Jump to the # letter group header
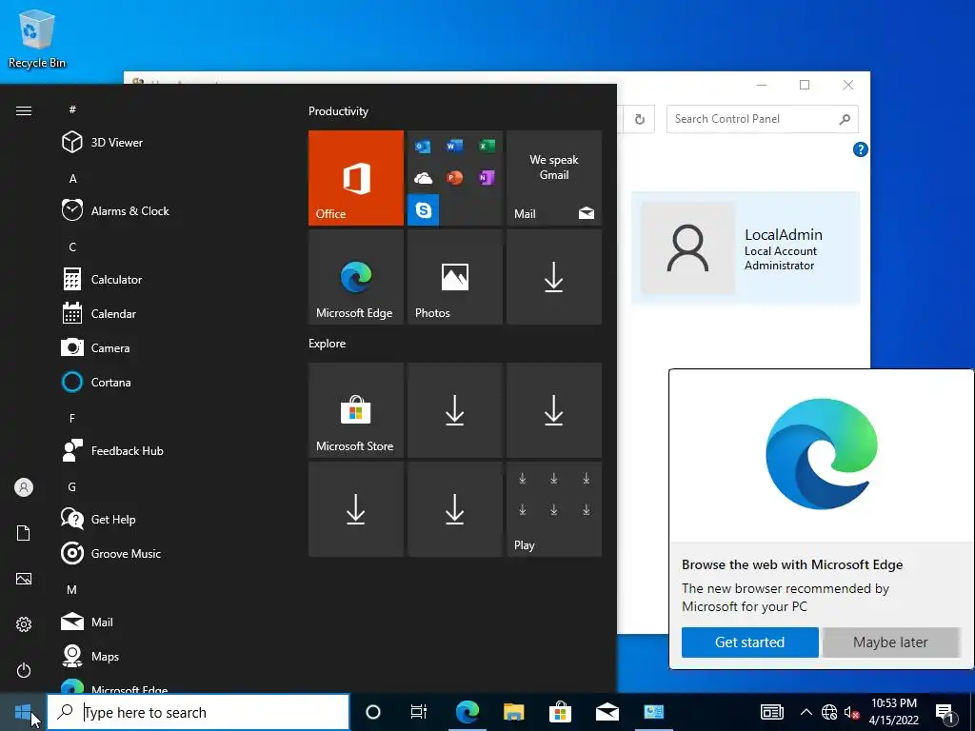975x731 pixels. [72, 109]
